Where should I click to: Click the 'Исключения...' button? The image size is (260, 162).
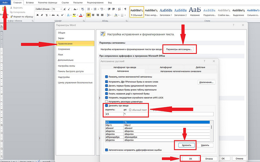click(x=207, y=82)
